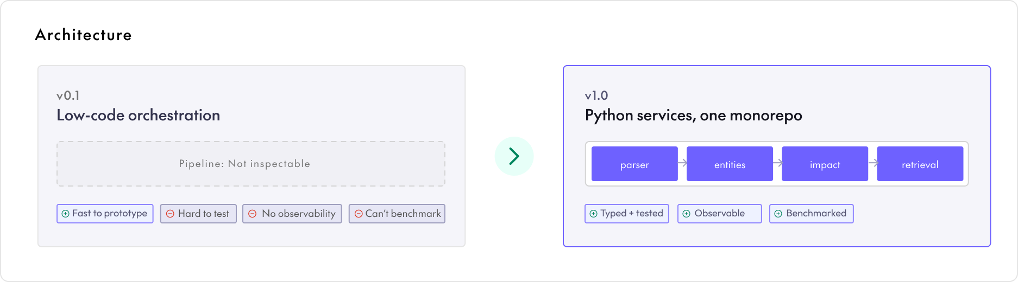1018x282 pixels.
Task: Click the Python services, one monorepo heading
Action: click(693, 116)
